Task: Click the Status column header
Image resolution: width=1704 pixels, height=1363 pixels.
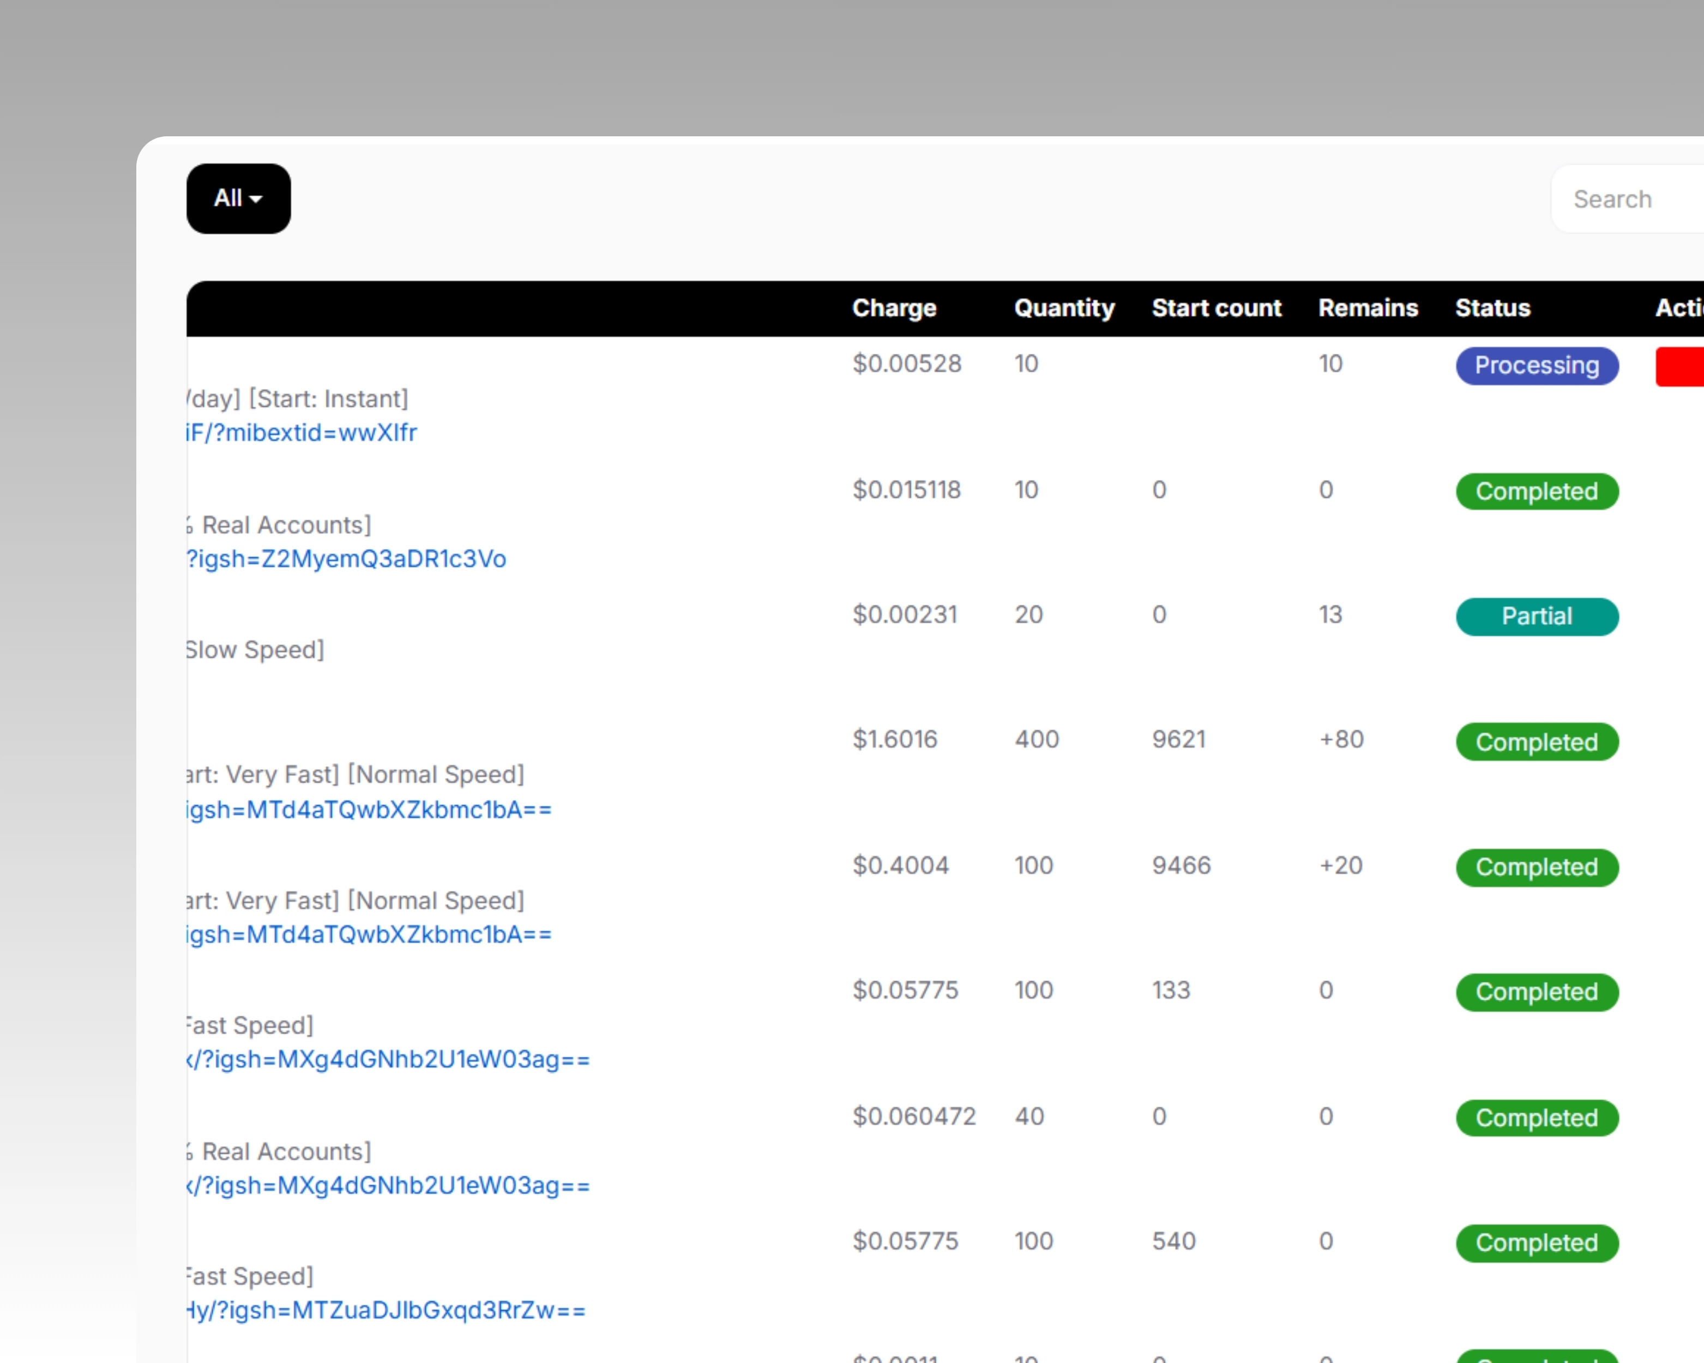Action: pyautogui.click(x=1492, y=308)
